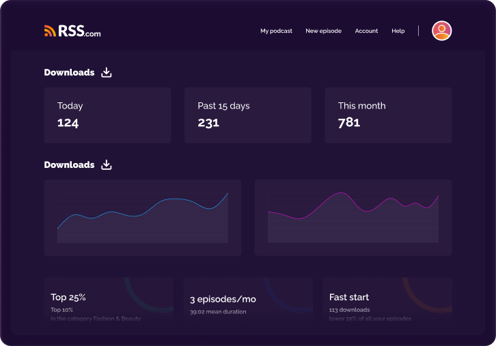The width and height of the screenshot is (496, 346).
Task: Select the This month card
Action: (388, 115)
